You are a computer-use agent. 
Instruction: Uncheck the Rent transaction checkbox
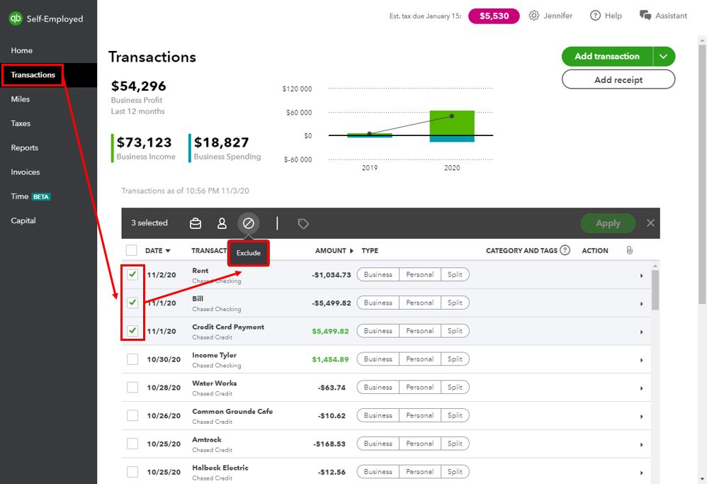click(132, 274)
